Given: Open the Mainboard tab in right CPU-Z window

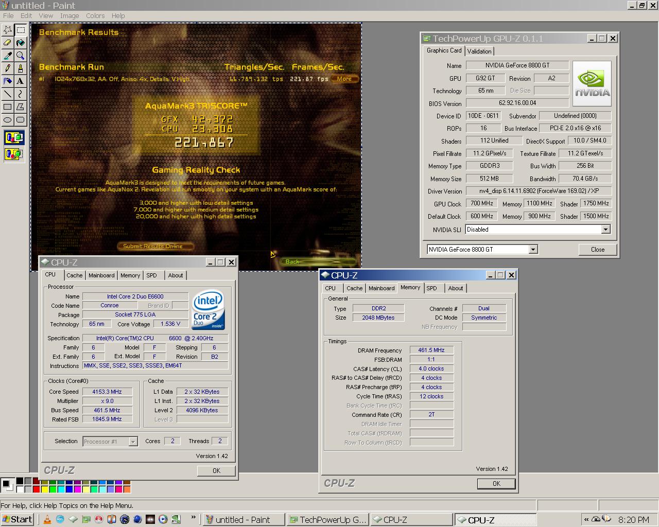Looking at the screenshot, I should tap(381, 288).
